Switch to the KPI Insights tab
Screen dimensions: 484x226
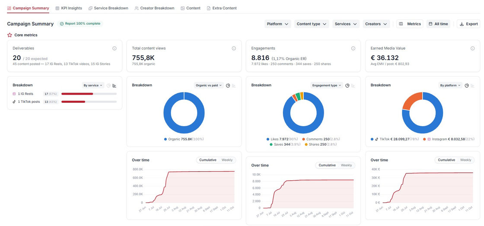pyautogui.click(x=69, y=8)
